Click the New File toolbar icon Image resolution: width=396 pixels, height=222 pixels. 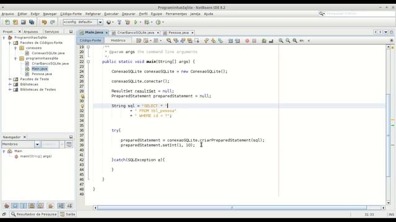(x=7, y=22)
